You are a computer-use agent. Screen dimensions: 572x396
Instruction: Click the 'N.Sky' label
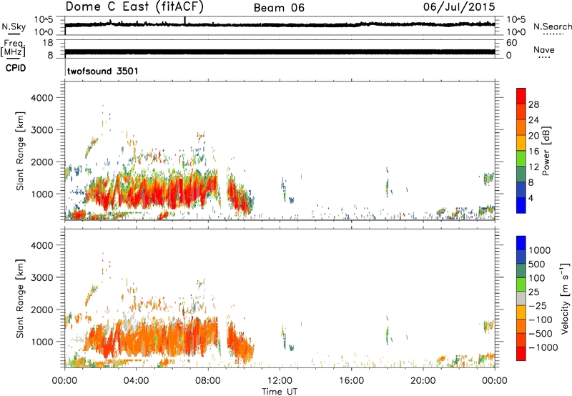[x=14, y=26]
